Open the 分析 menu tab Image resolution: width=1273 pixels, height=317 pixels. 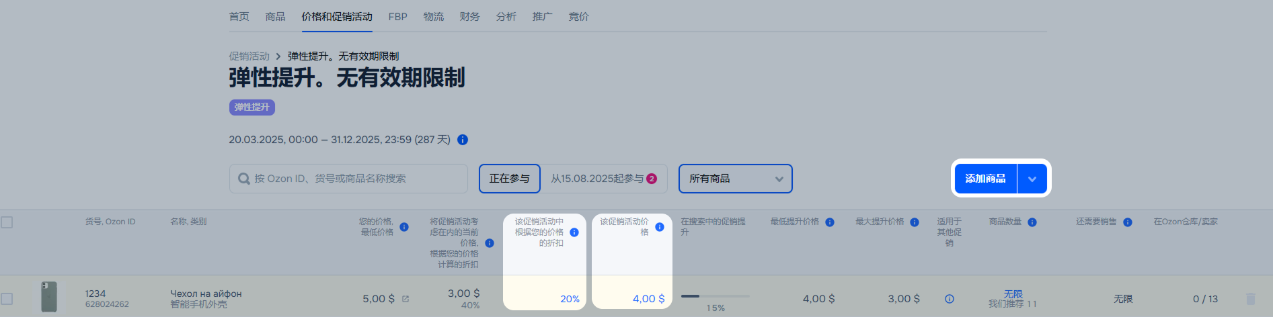coord(506,17)
